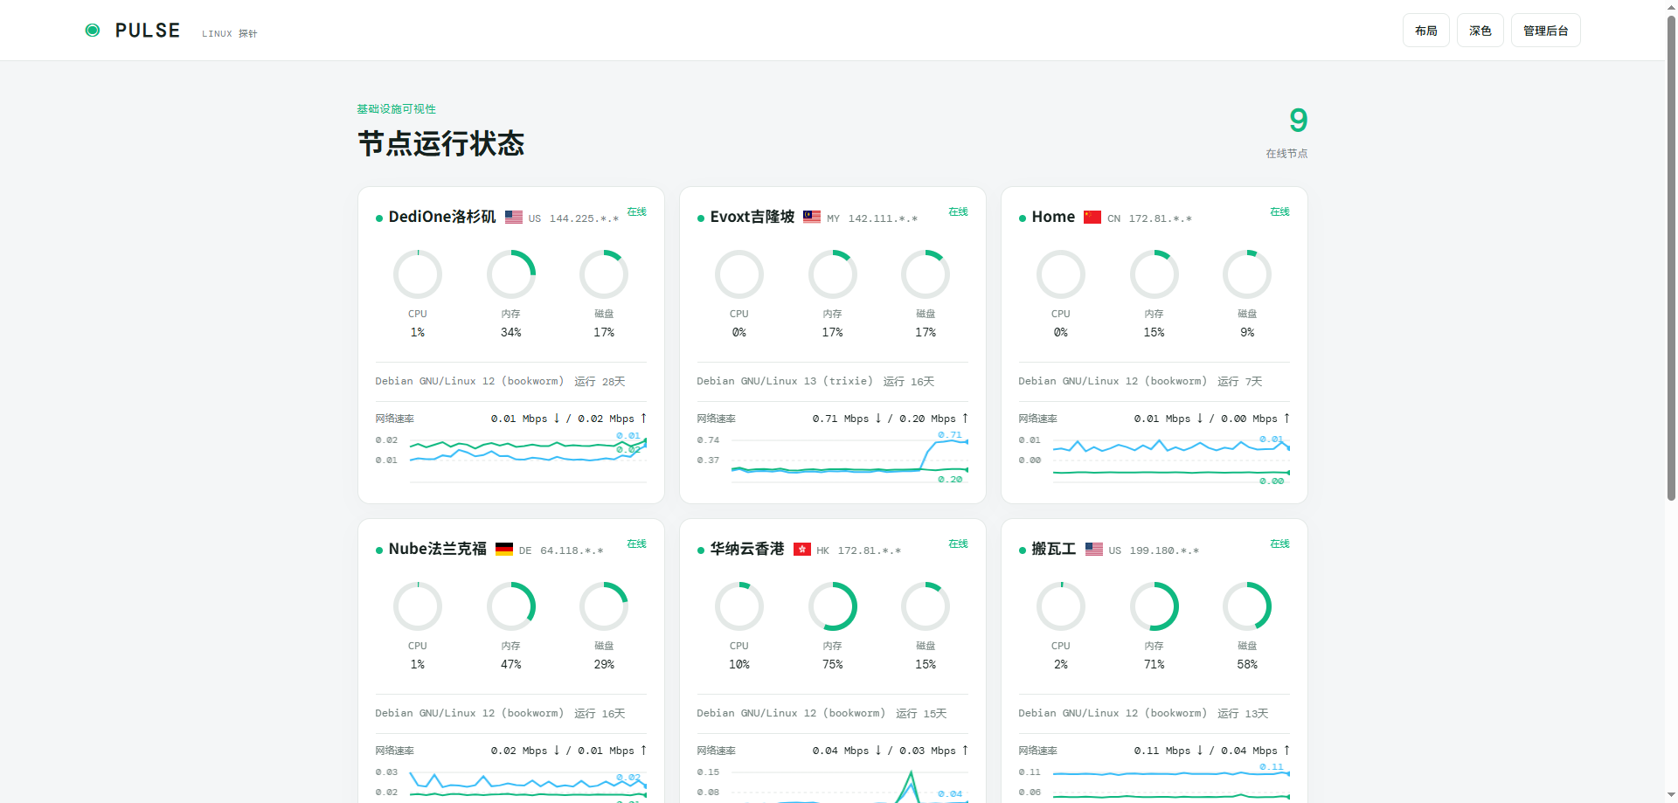Image resolution: width=1678 pixels, height=803 pixels.
Task: Click the 在线 status on DediOne洛杉矶 card
Action: (x=637, y=212)
